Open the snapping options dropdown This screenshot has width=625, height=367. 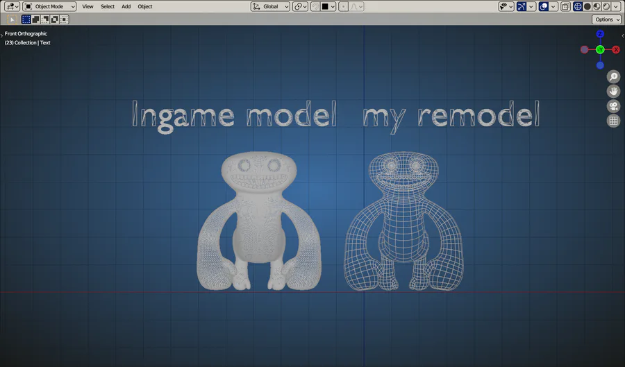tap(328, 6)
